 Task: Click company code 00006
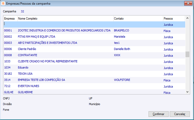(8, 49)
